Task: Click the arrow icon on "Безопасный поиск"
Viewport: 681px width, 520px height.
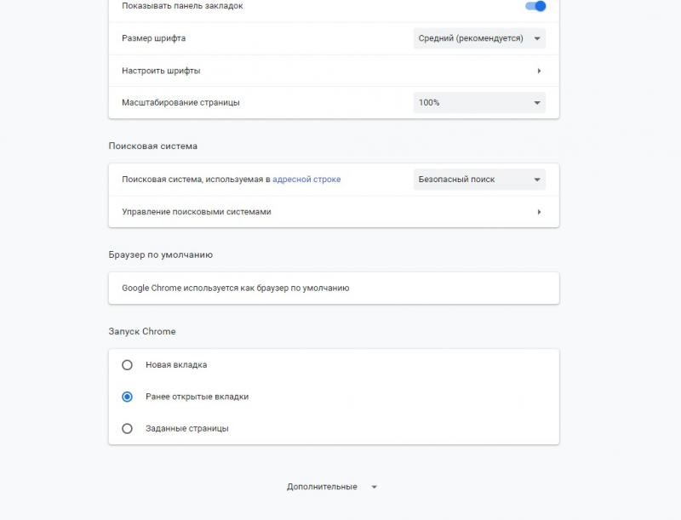Action: tap(539, 180)
